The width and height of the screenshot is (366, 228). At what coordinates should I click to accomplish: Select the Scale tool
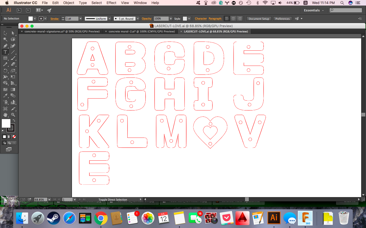coord(13,71)
